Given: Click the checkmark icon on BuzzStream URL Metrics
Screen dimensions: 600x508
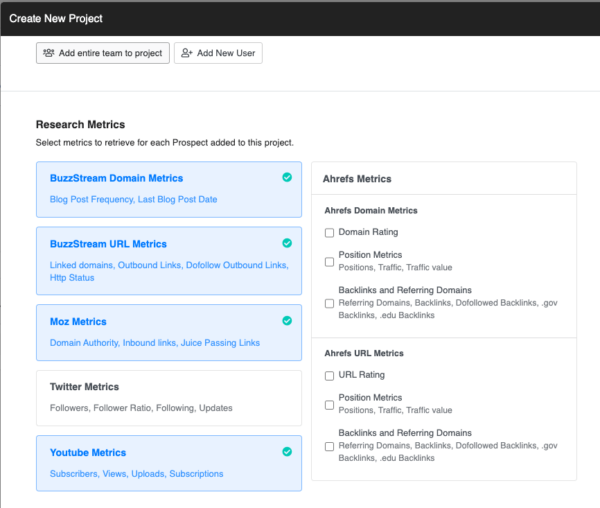Looking at the screenshot, I should pyautogui.click(x=287, y=243).
